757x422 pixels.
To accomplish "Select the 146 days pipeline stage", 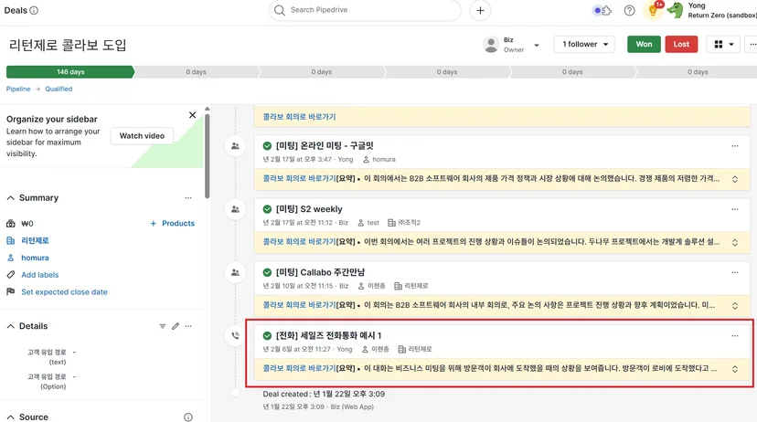I will (x=70, y=72).
